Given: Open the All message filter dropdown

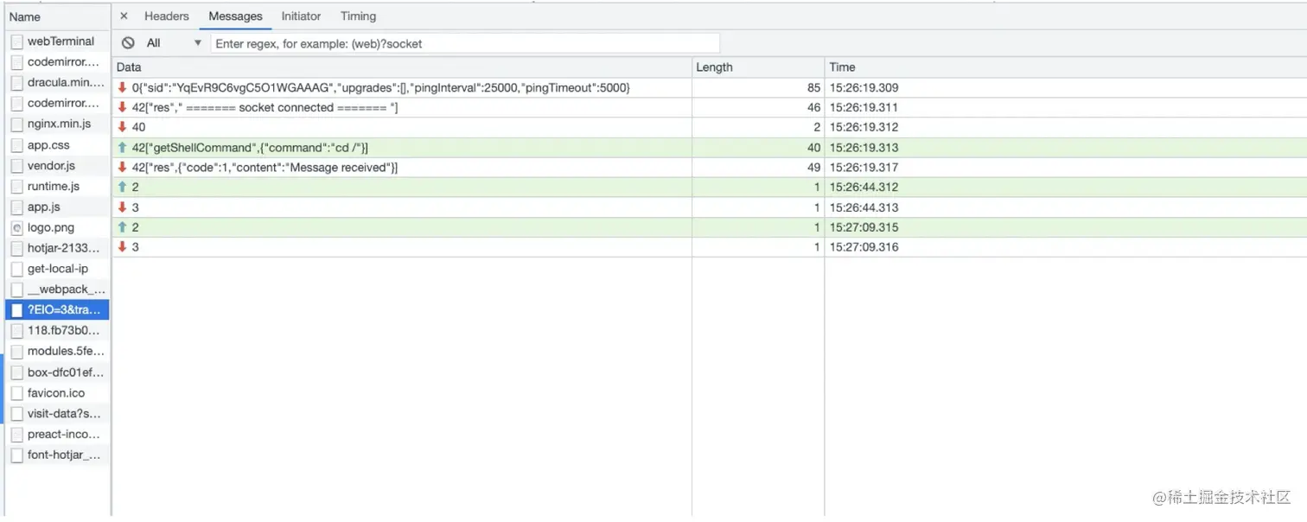Looking at the screenshot, I should click(x=173, y=43).
